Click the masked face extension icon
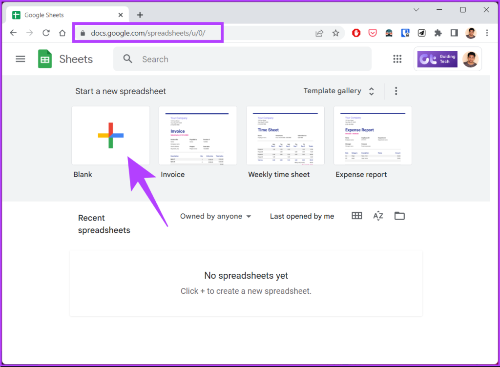This screenshot has width=500, height=367. (389, 33)
